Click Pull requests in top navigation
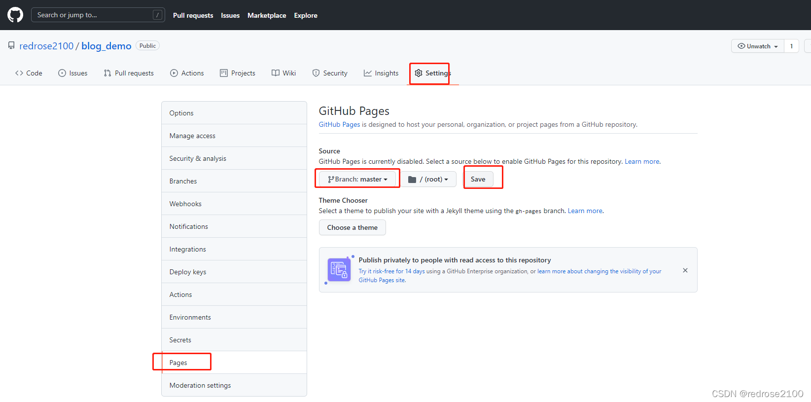Image resolution: width=811 pixels, height=402 pixels. (x=193, y=15)
